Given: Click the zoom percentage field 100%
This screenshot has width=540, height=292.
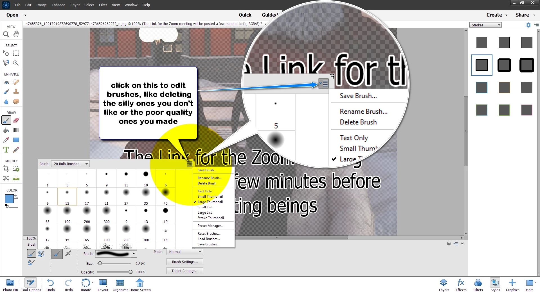Looking at the screenshot, I should tap(31, 238).
